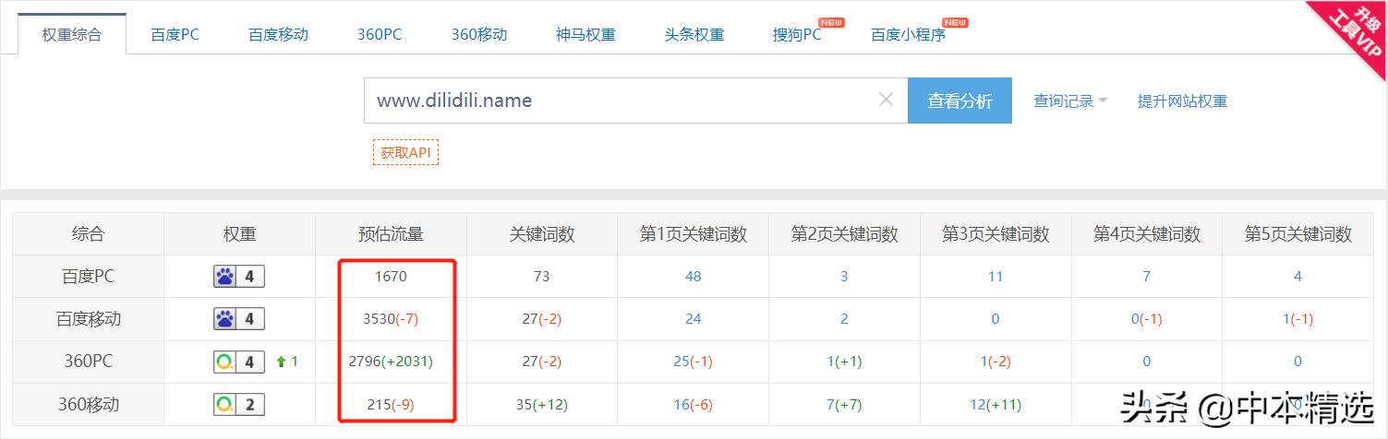Switch to the 百度PC tab
This screenshot has height=439, width=1388.
click(x=175, y=34)
